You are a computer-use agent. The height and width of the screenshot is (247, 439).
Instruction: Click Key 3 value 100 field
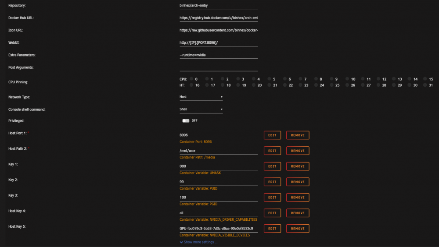click(218, 198)
